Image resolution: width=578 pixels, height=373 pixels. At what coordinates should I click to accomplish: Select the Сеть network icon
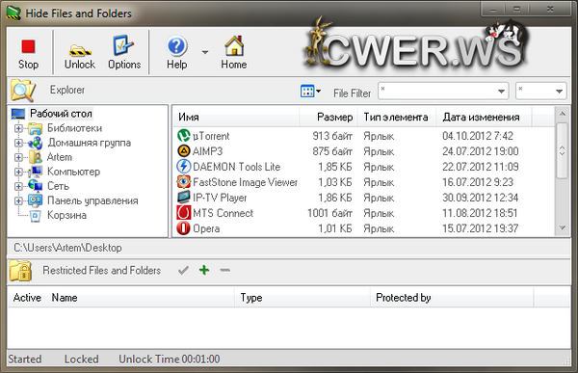[x=36, y=186]
